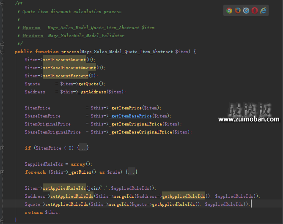Collapse the doc comment end fold marker
The image size is (283, 224).
(x=3, y=44)
